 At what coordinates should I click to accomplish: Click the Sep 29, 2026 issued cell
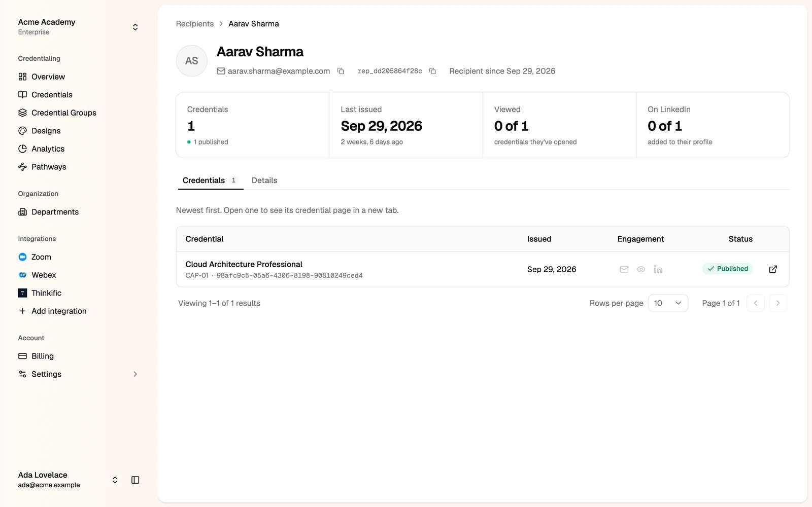[x=552, y=269]
